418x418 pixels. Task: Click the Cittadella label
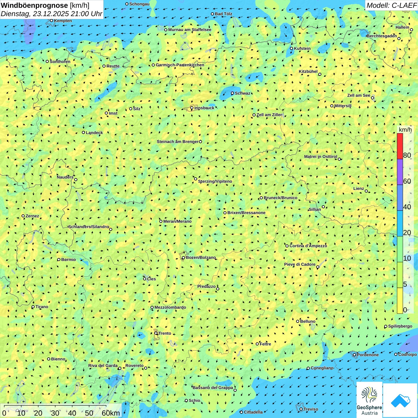(x=253, y=412)
